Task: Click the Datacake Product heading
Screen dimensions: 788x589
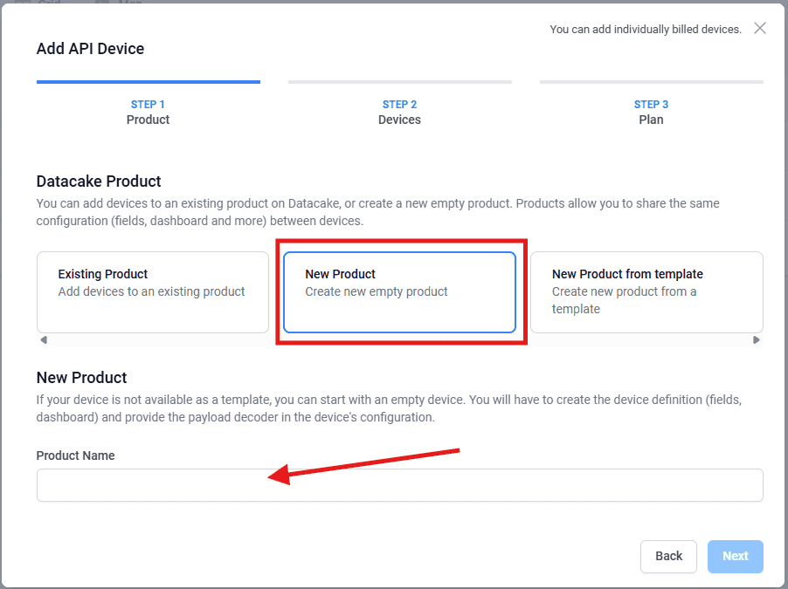Action: pyautogui.click(x=99, y=181)
